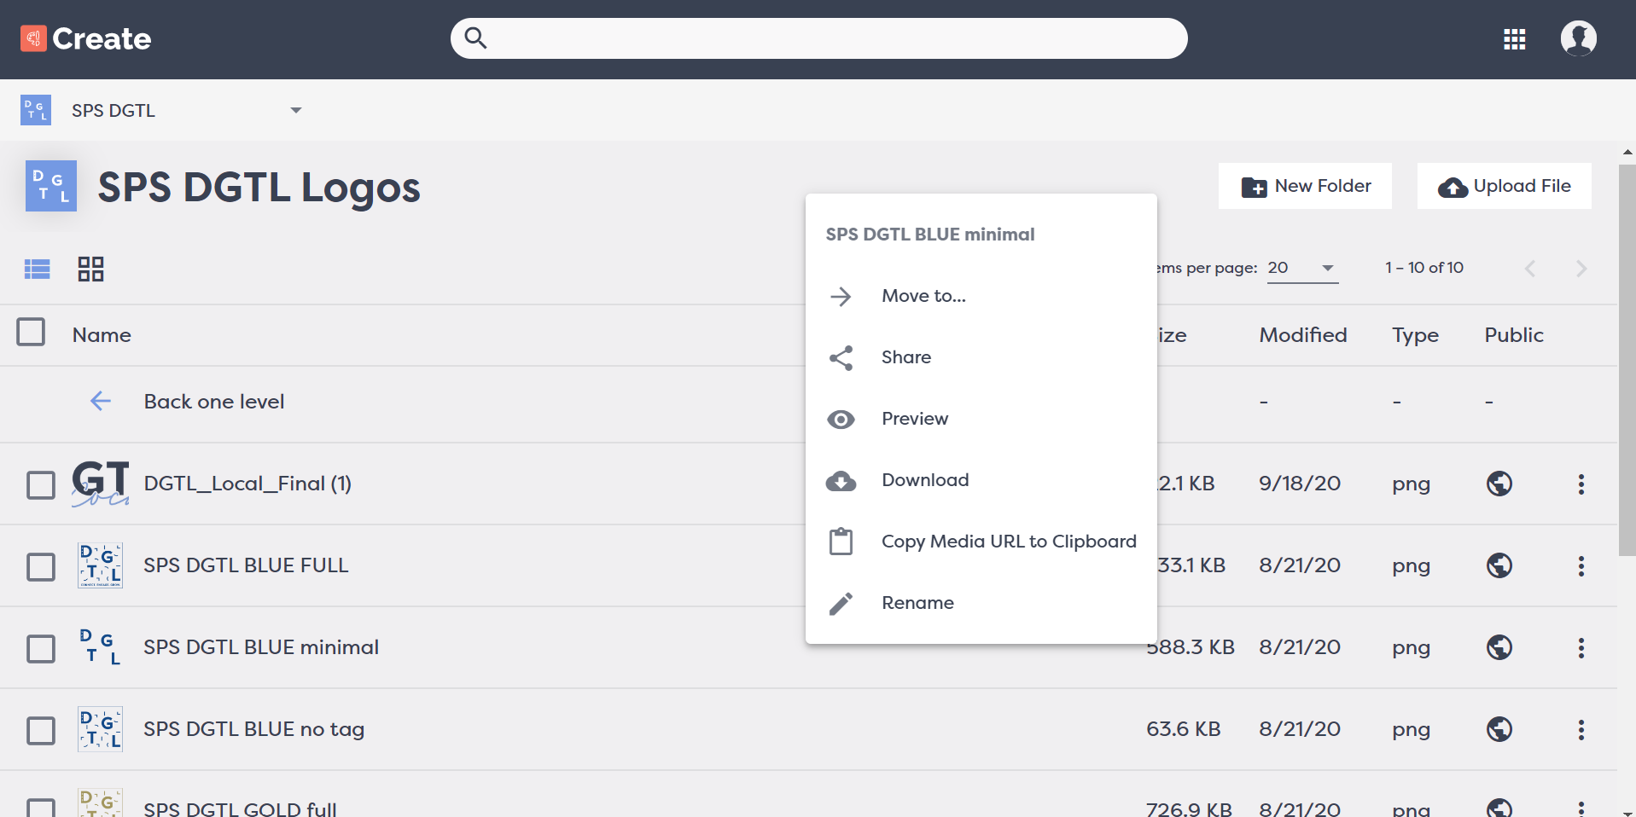Click the SPS DGTL Logos folder icon
The height and width of the screenshot is (817, 1636).
tap(51, 186)
